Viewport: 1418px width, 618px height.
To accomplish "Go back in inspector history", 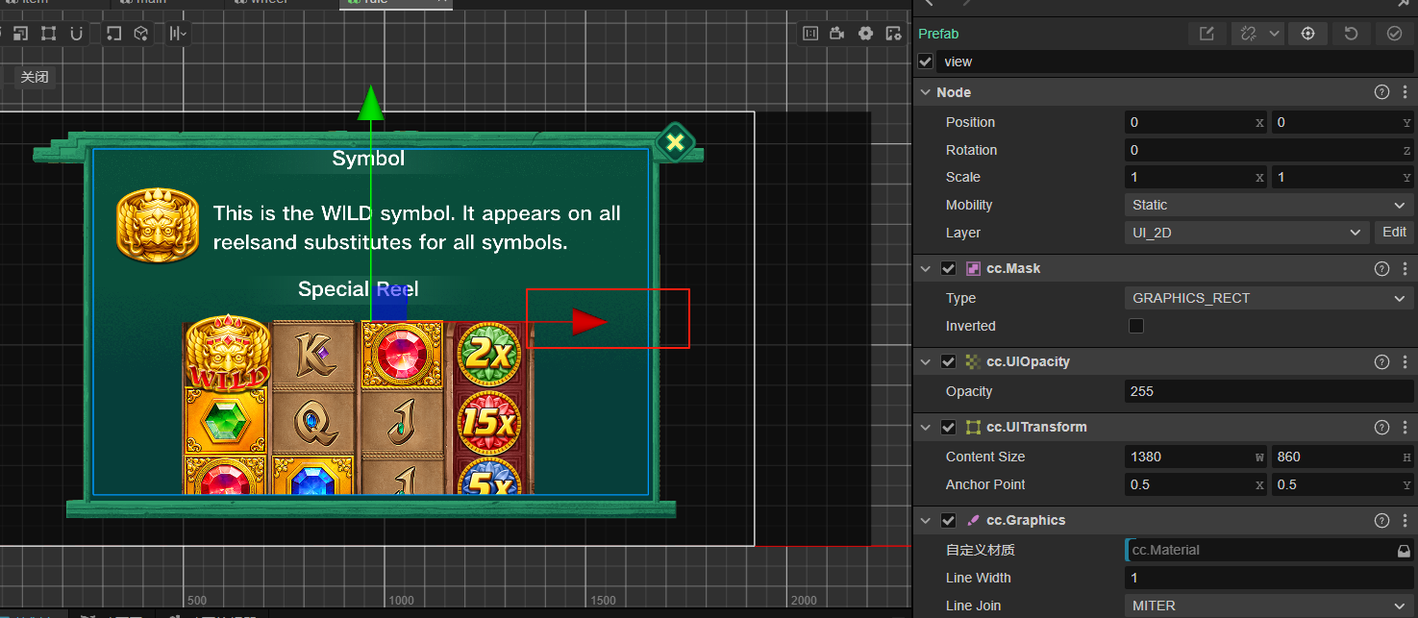I will [x=929, y=3].
